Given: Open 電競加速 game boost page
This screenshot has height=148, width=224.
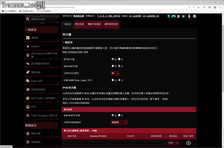Looking at the screenshot, I should (42, 72).
